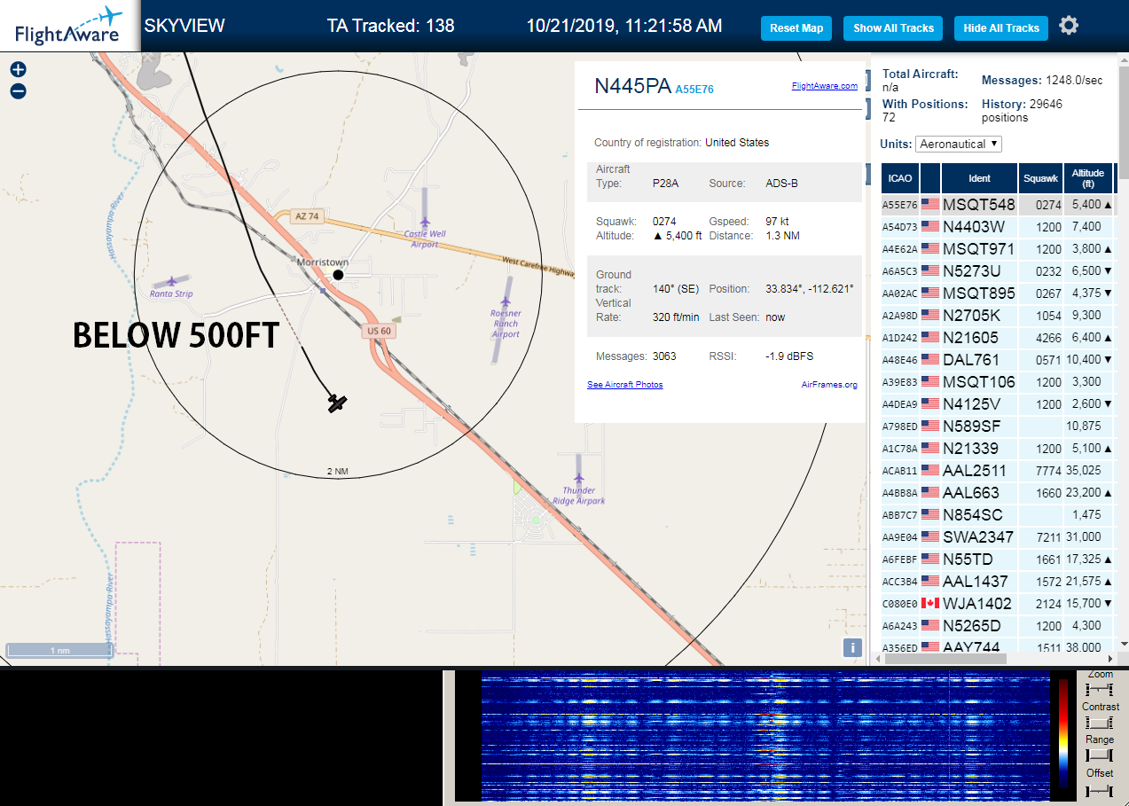The height and width of the screenshot is (806, 1129).
Task: Open the See Aircraft Photos link
Action: [x=624, y=385]
